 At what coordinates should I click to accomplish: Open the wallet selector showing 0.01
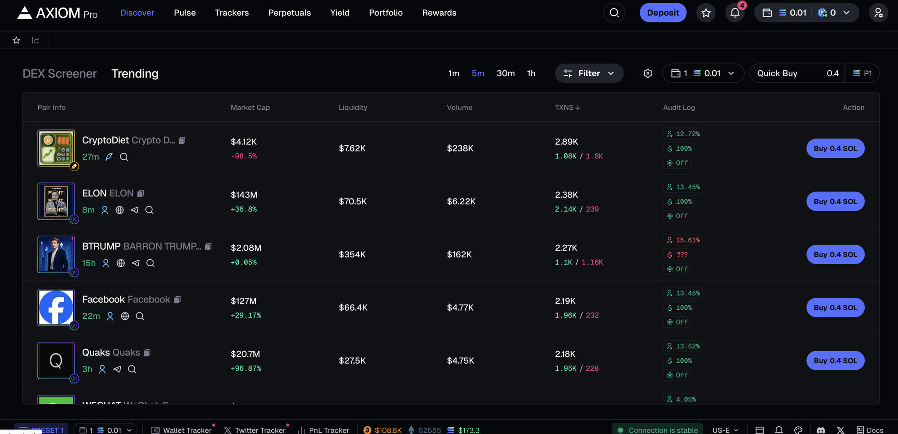coord(703,73)
